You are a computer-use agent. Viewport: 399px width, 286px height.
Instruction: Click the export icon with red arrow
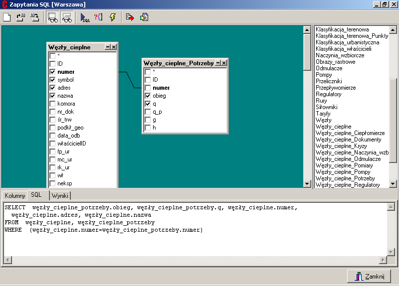pos(130,17)
